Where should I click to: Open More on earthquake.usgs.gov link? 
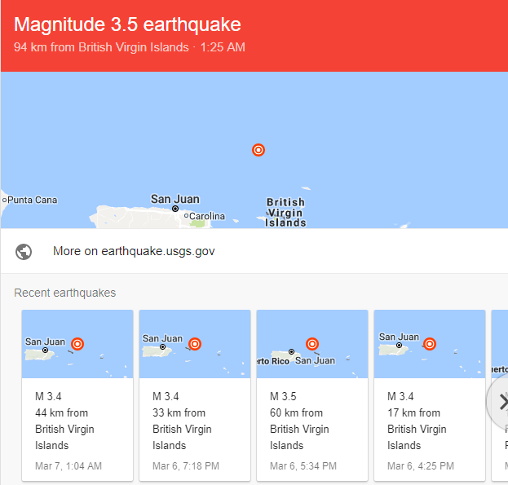click(134, 251)
